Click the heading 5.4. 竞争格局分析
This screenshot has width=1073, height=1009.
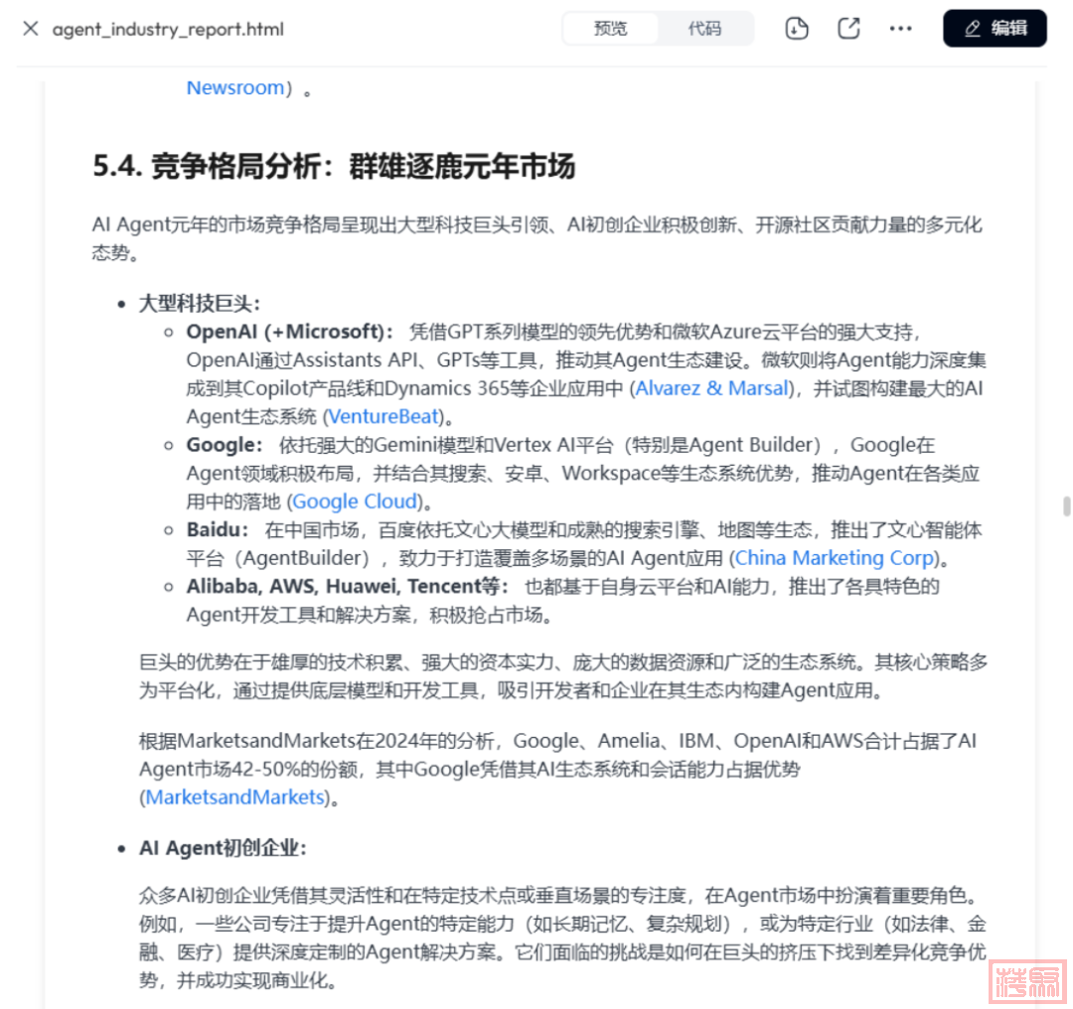point(334,166)
